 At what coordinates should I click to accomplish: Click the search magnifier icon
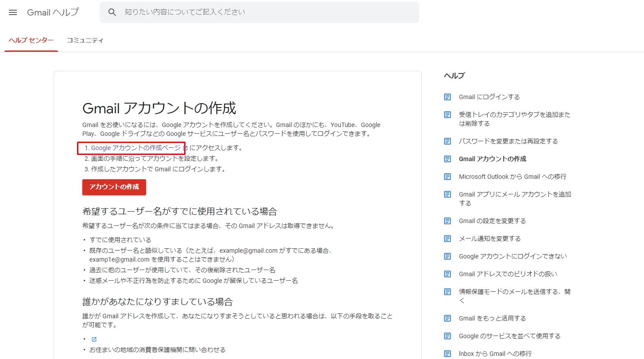click(112, 12)
